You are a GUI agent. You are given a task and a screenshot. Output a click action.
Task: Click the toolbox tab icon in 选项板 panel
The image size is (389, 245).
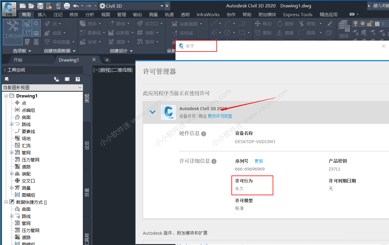click(36, 32)
